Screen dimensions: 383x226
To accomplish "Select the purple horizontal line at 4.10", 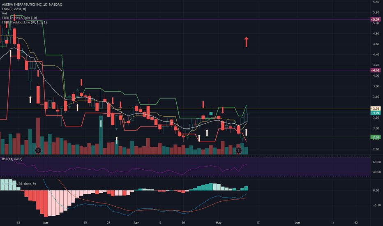I will (x=185, y=70).
